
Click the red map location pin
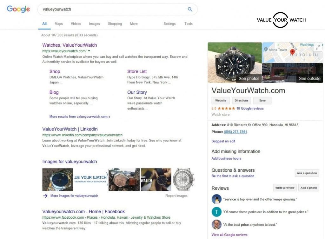coord(292,52)
